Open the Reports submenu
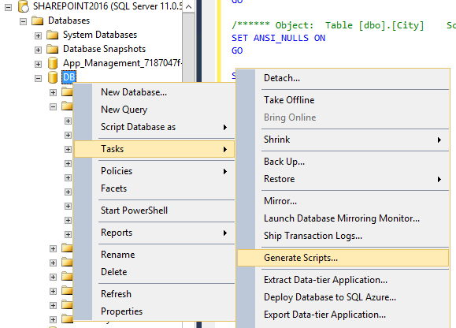 [154, 233]
